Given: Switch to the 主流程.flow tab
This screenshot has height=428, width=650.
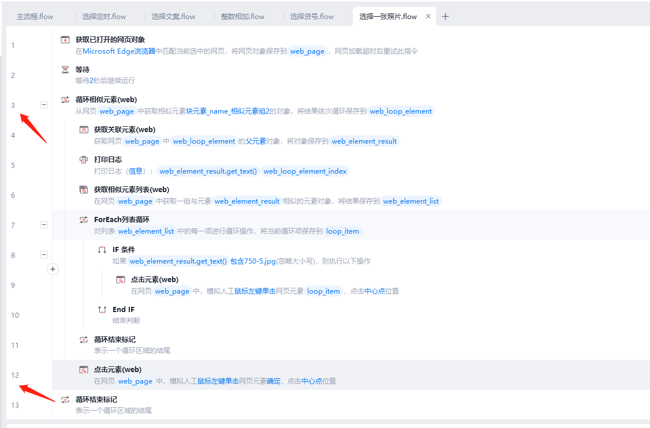Looking at the screenshot, I should (35, 17).
